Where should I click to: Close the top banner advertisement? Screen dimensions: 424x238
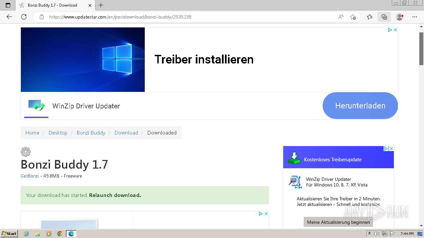pos(395,30)
